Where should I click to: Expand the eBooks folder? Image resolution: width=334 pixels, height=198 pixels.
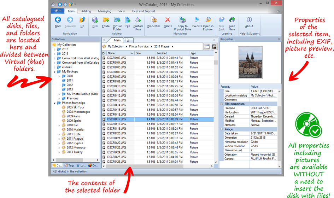pyautogui.click(x=54, y=67)
